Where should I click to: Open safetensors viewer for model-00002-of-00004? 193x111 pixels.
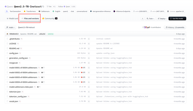[x=43, y=72]
